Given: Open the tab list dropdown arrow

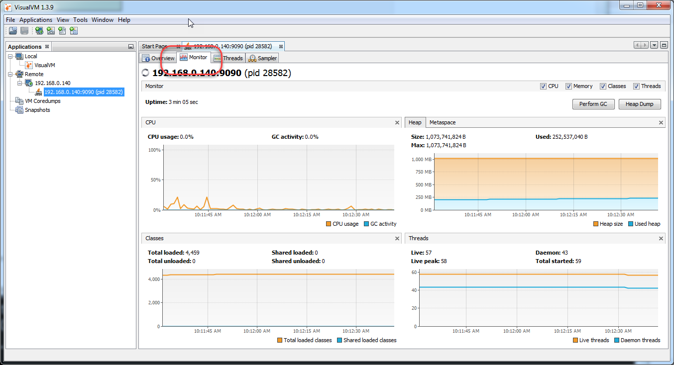Looking at the screenshot, I should (654, 45).
